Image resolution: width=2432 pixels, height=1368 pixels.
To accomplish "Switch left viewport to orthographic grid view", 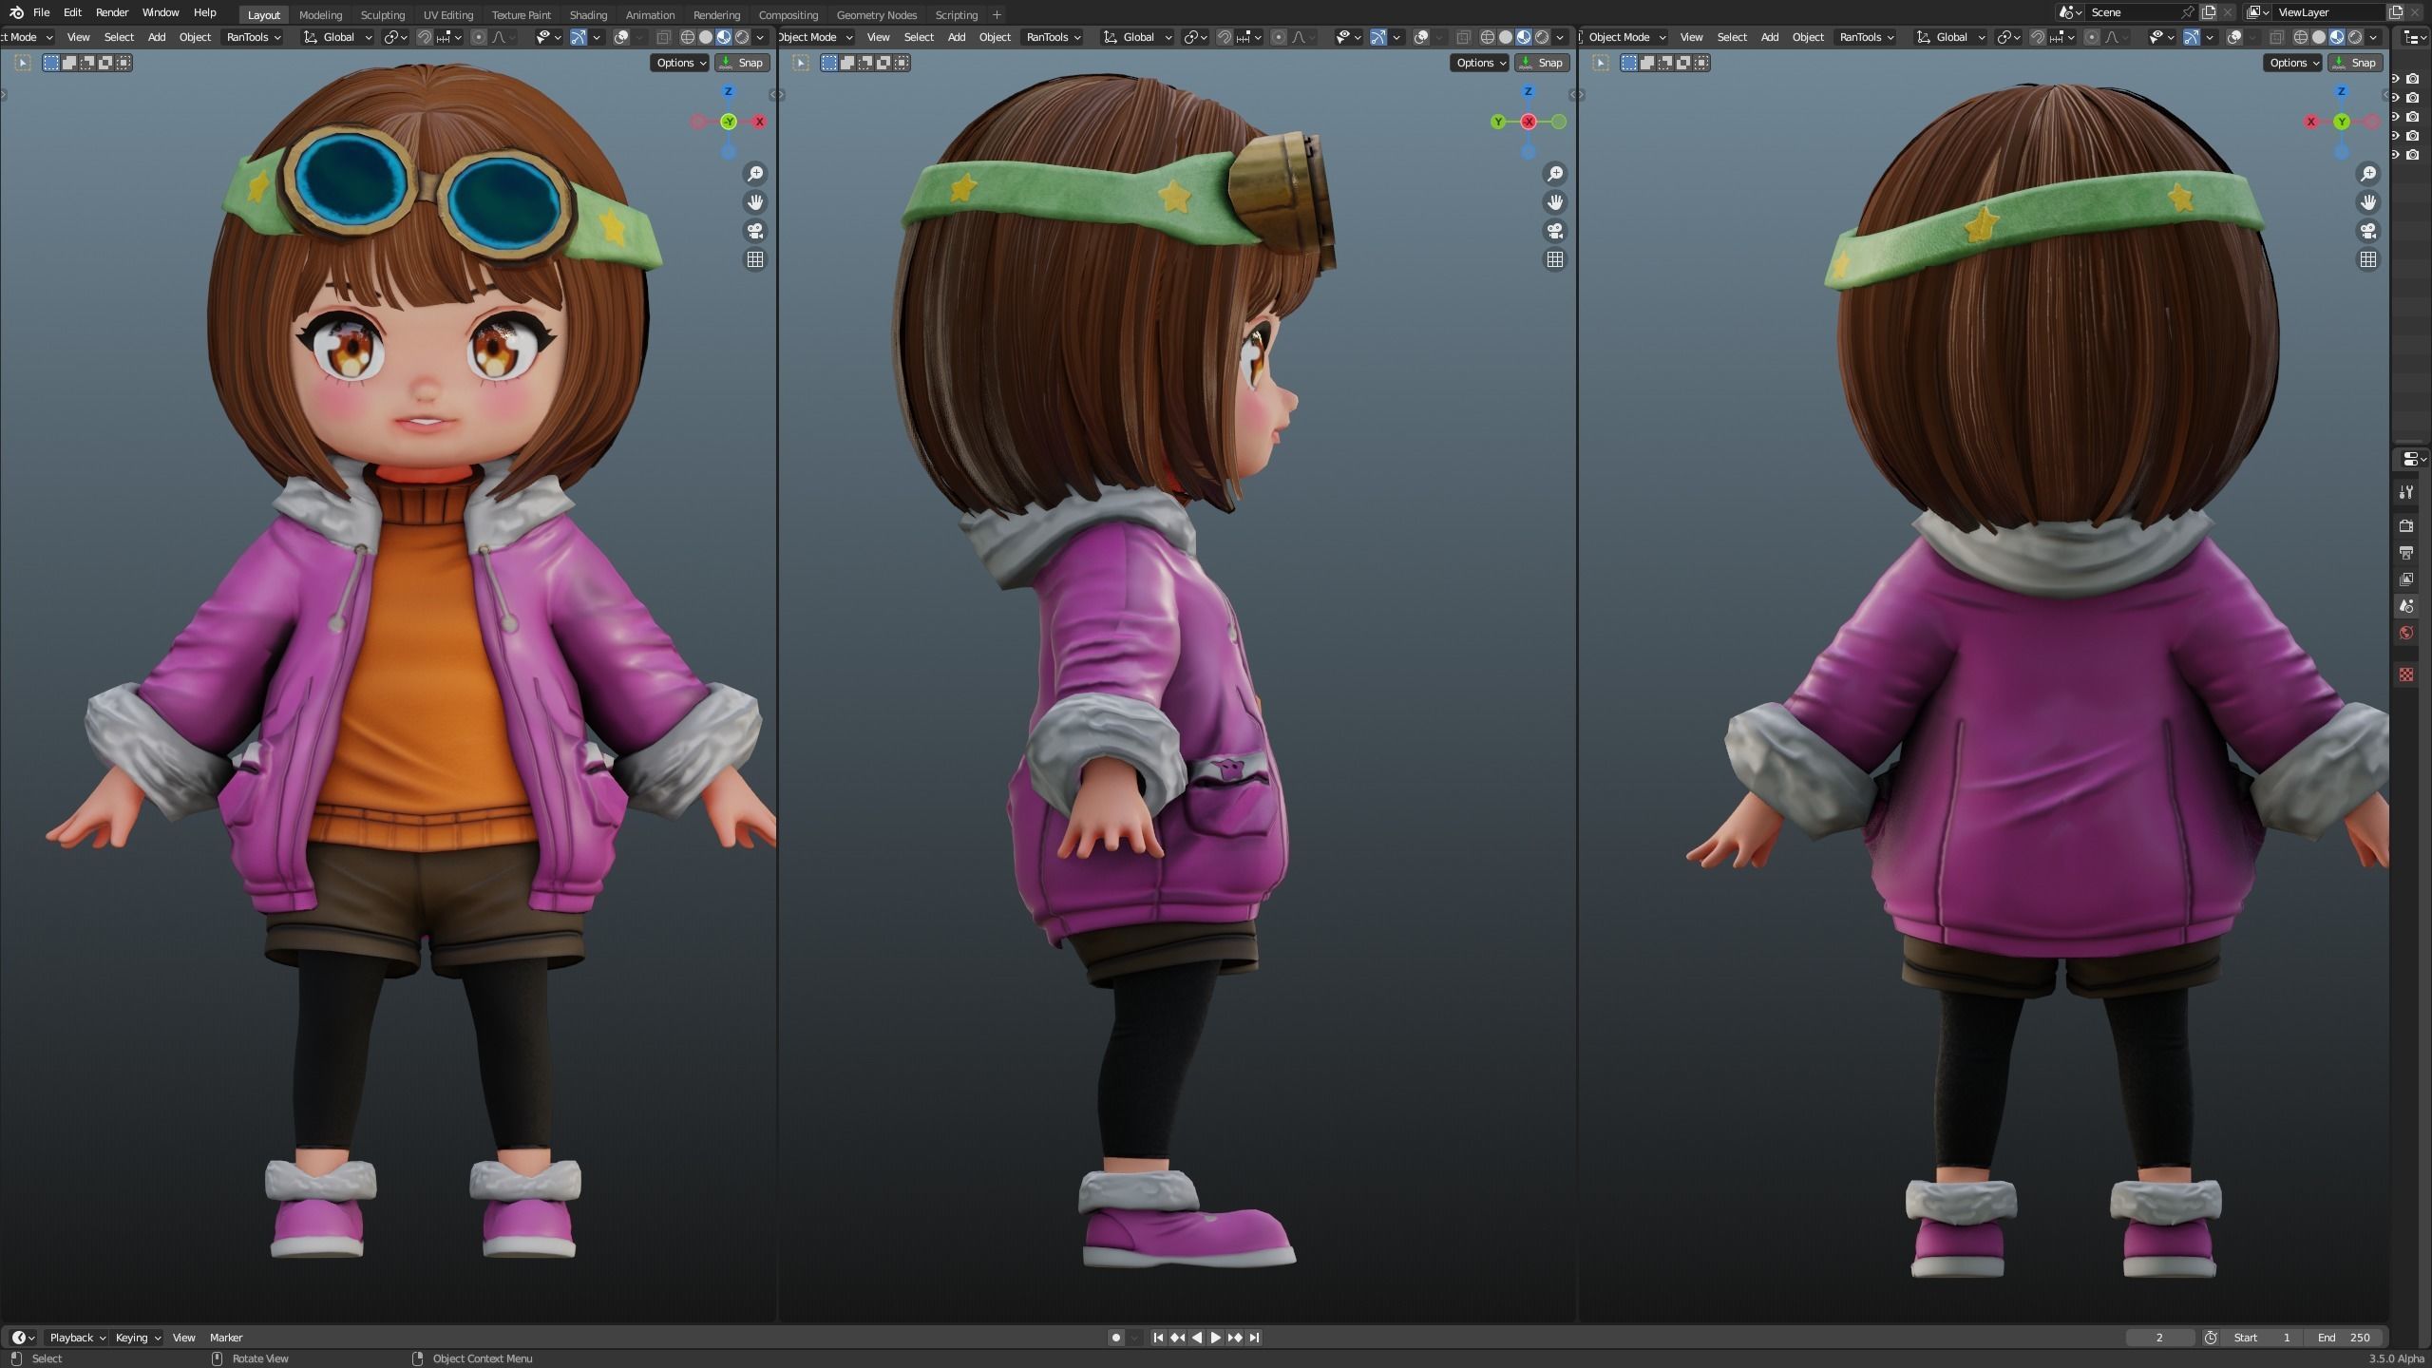I will coord(755,259).
